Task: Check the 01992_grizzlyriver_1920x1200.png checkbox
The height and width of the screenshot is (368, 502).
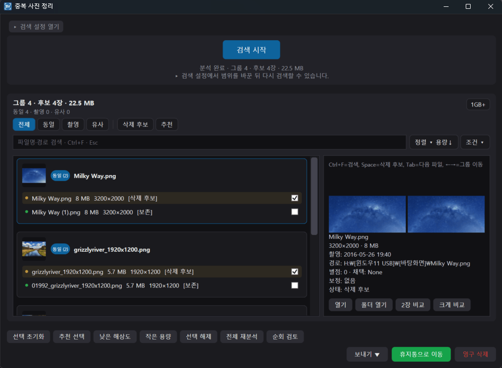Action: click(x=295, y=285)
